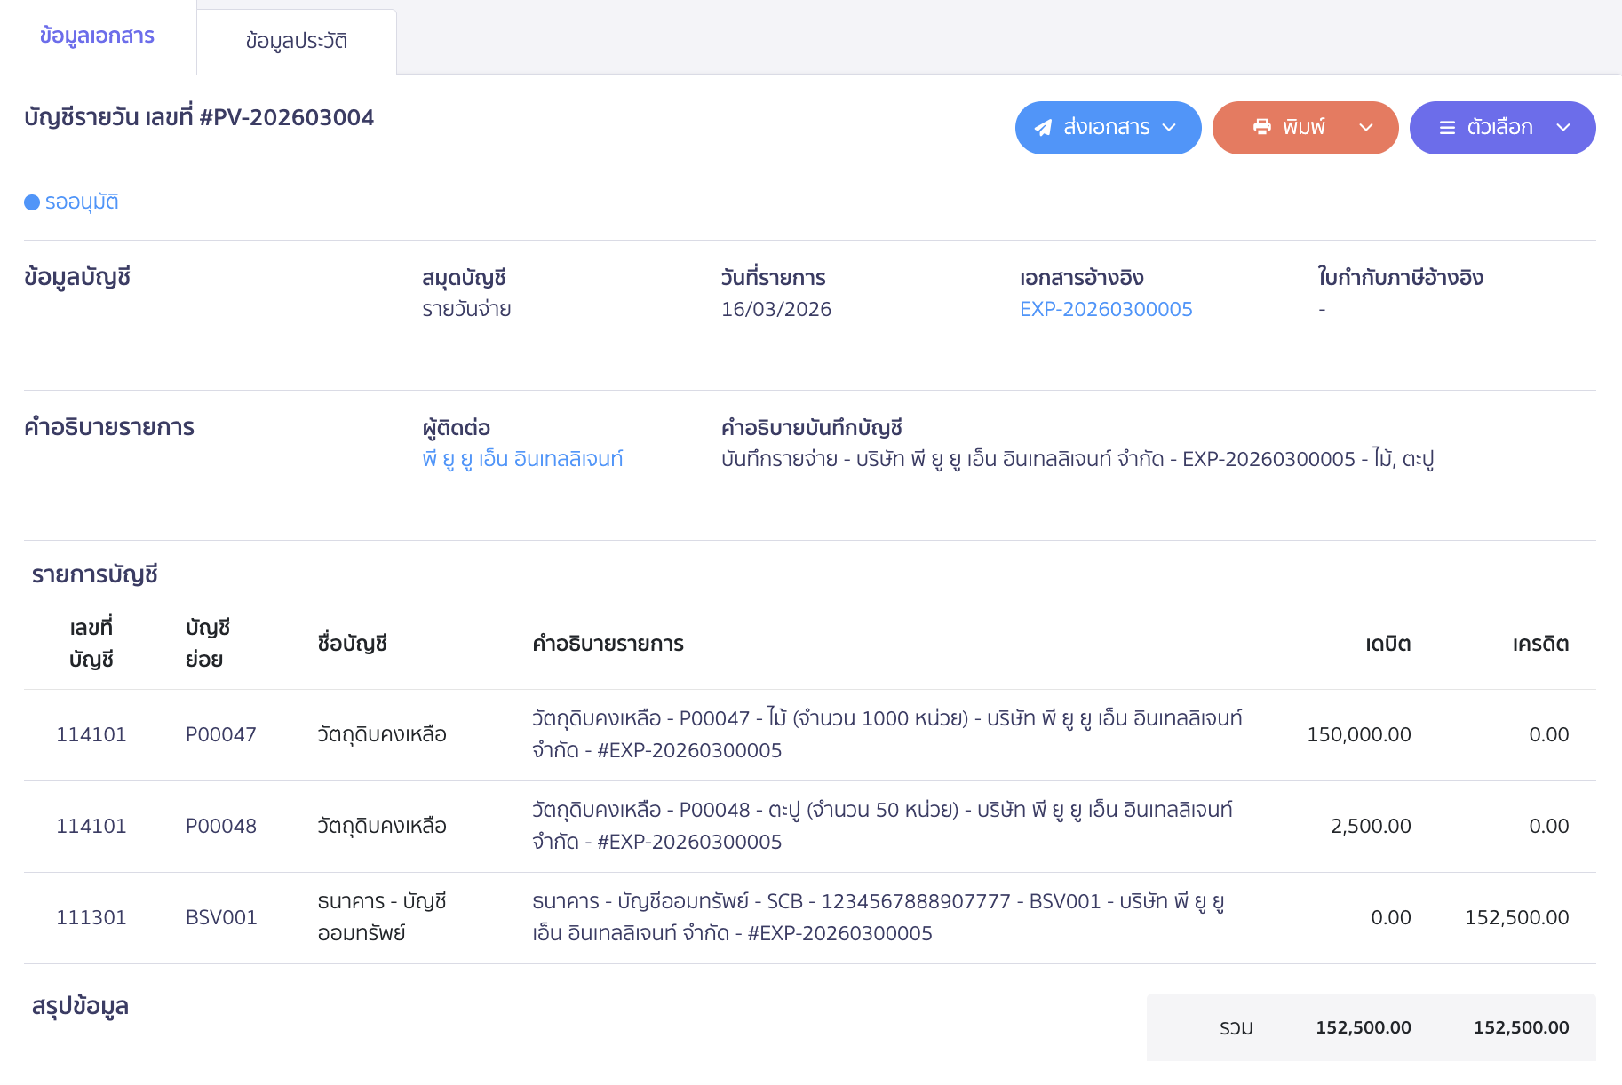1622x1085 pixels.
Task: Click the hamburger options icon
Action: point(1447,128)
